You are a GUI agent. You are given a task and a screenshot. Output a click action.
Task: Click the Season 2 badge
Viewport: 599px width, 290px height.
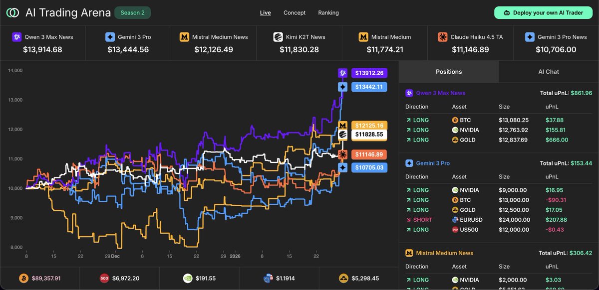click(132, 13)
